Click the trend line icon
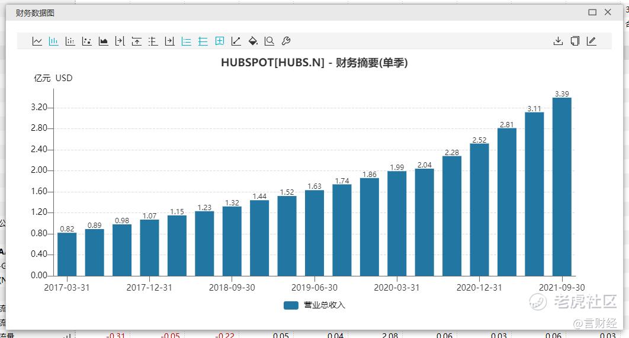The image size is (629, 338). (x=236, y=41)
